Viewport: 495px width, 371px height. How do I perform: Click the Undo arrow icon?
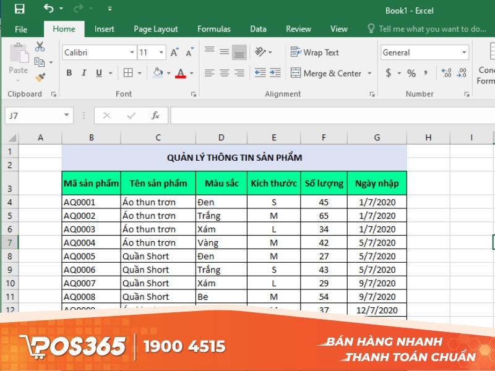tap(49, 9)
